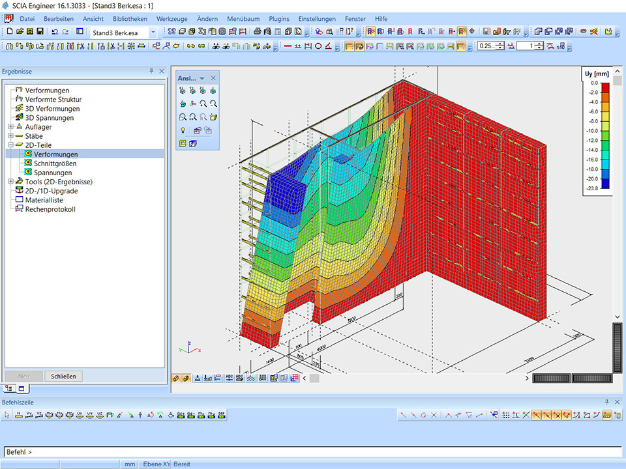The image size is (626, 469).
Task: Click the print icon in the top toolbar
Action: [x=258, y=31]
